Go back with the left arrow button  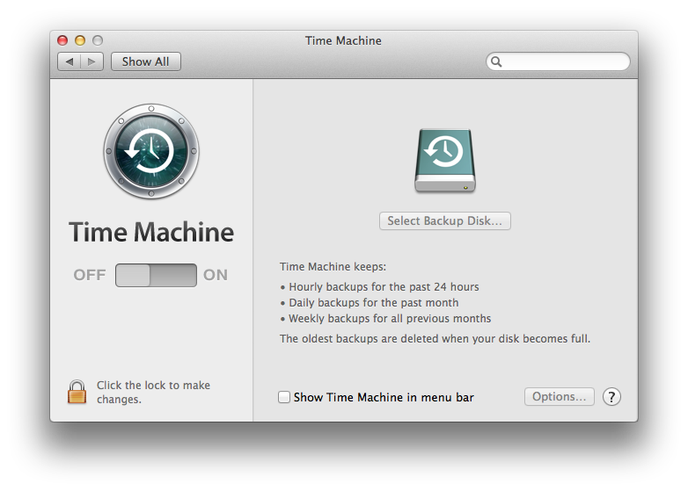(x=70, y=61)
